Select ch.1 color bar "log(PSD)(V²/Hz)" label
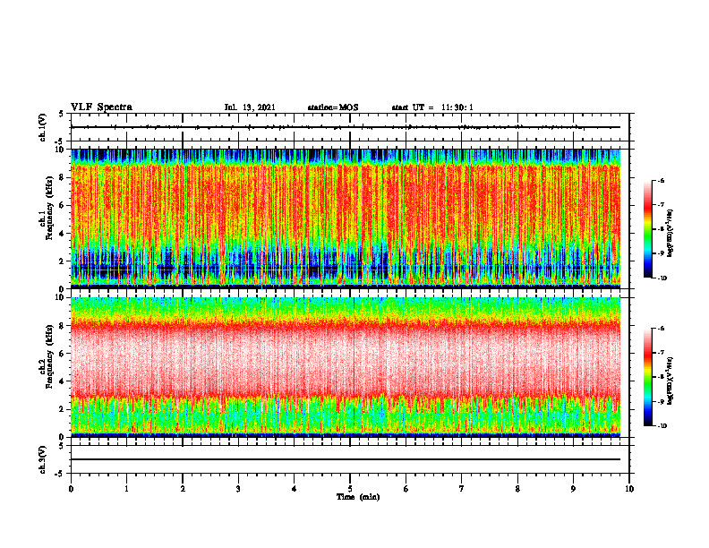The image size is (709, 548). (671, 234)
